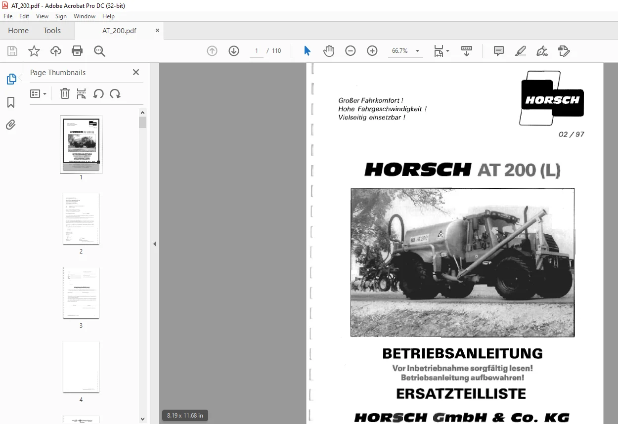Go to the next page
Screen dimensions: 618x424
(234, 51)
